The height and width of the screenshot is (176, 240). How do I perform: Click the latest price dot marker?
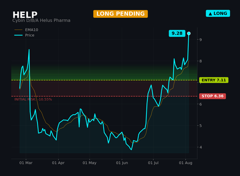coord(189,34)
